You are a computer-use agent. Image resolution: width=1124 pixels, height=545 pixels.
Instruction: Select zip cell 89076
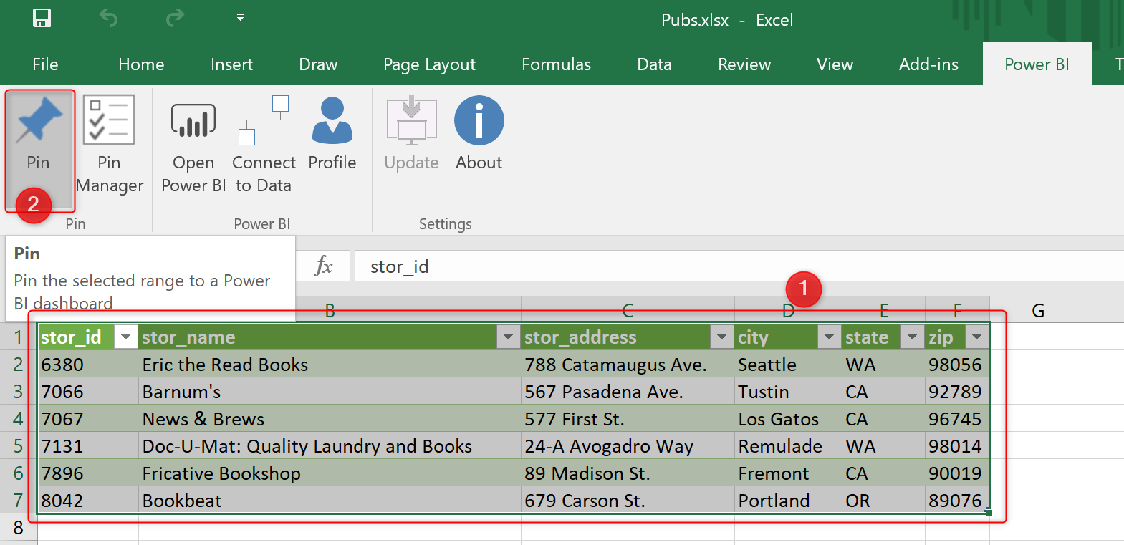click(x=957, y=500)
